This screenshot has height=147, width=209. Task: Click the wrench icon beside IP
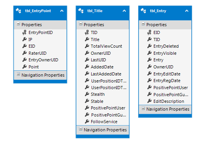(x=24, y=39)
